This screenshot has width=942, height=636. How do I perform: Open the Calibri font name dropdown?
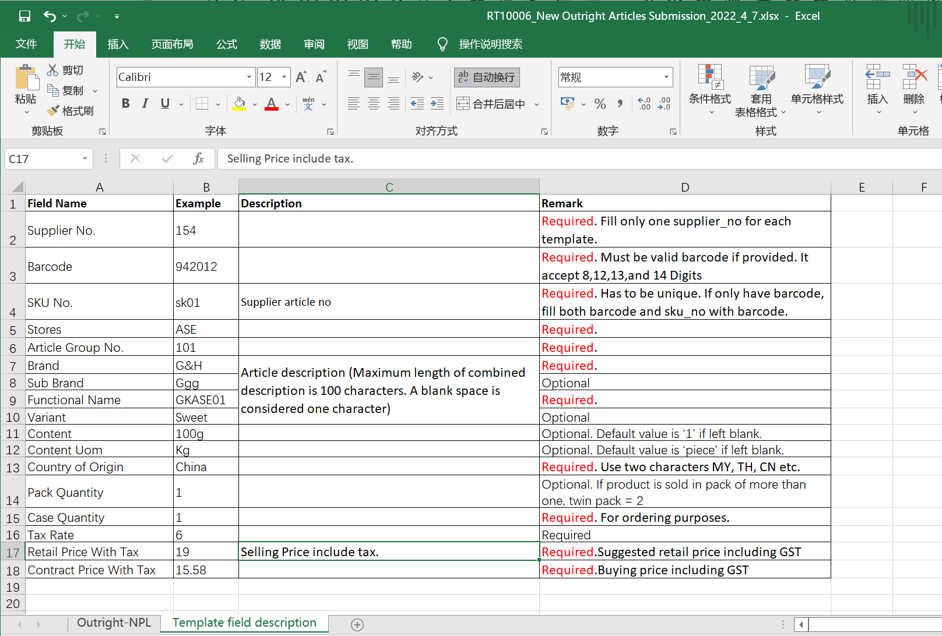click(x=249, y=77)
